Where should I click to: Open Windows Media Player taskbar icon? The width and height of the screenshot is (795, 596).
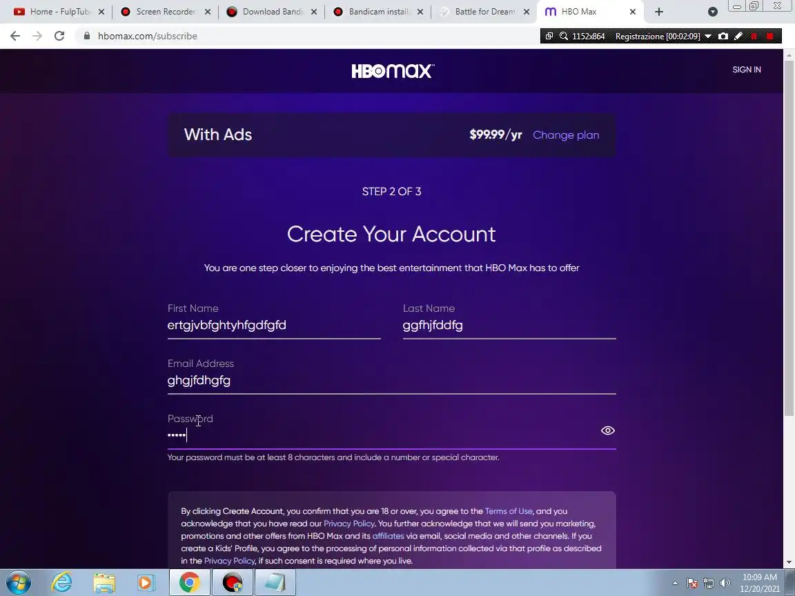click(x=146, y=583)
